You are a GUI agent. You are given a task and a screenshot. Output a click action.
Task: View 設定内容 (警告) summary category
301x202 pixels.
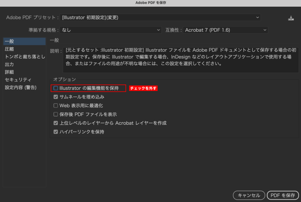pyautogui.click(x=24, y=88)
